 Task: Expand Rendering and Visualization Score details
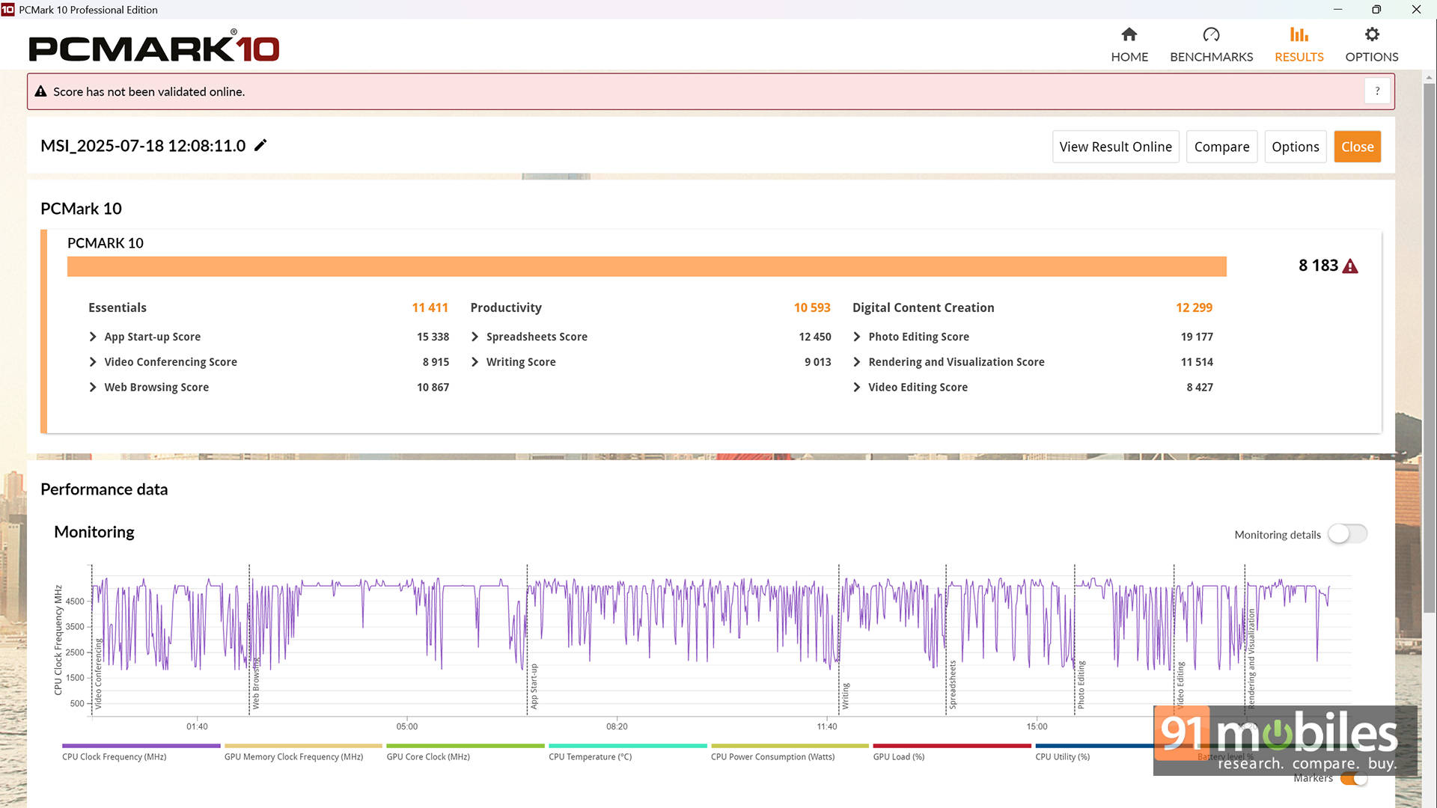(857, 362)
